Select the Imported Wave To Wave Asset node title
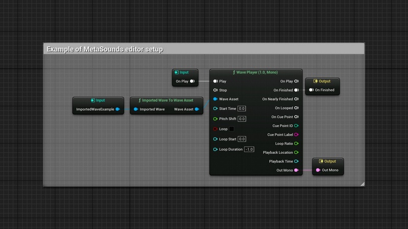The height and width of the screenshot is (229, 408). [163, 100]
